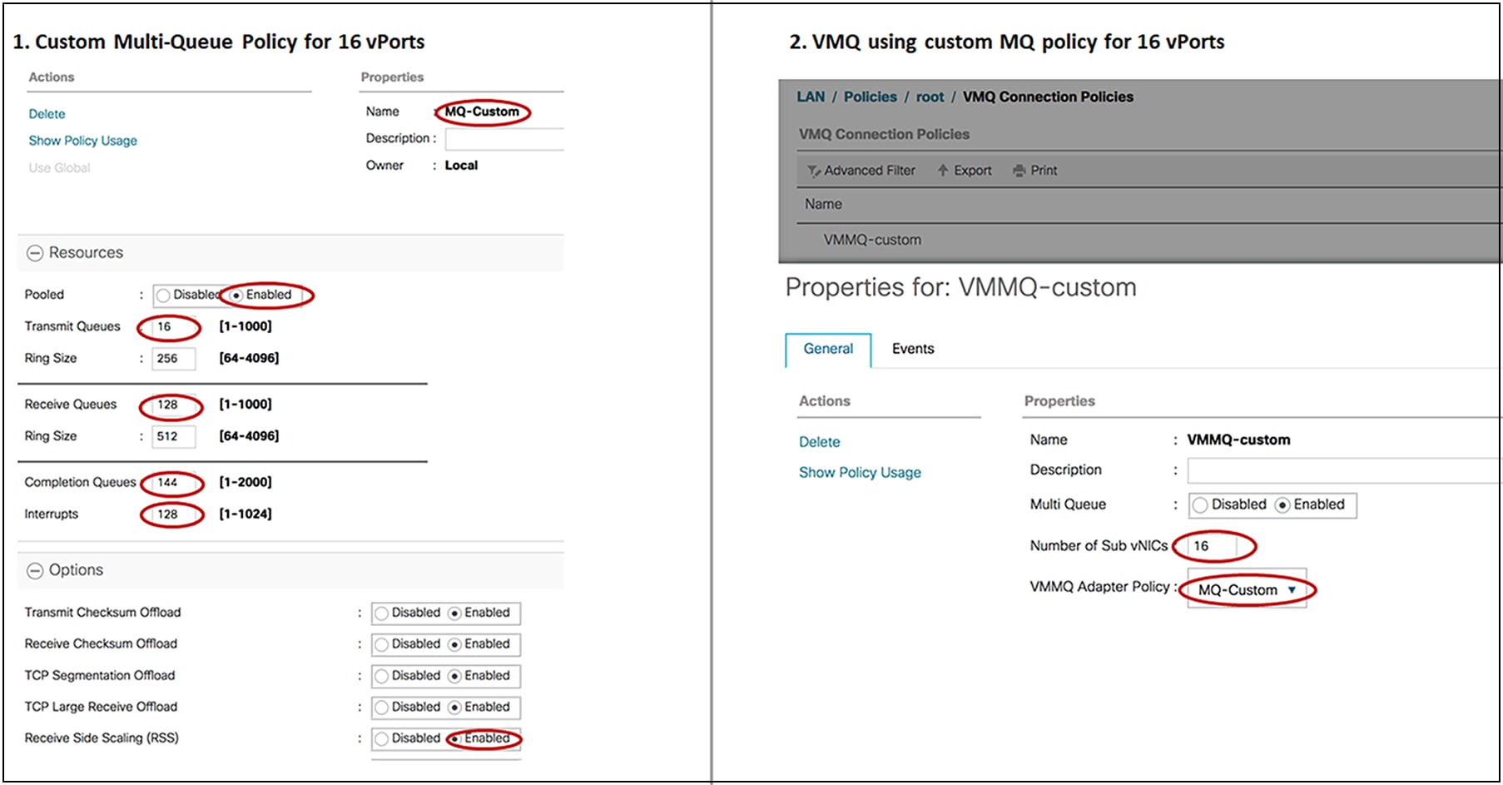Click the Name column header
The height and width of the screenshot is (785, 1503).
coord(823,204)
